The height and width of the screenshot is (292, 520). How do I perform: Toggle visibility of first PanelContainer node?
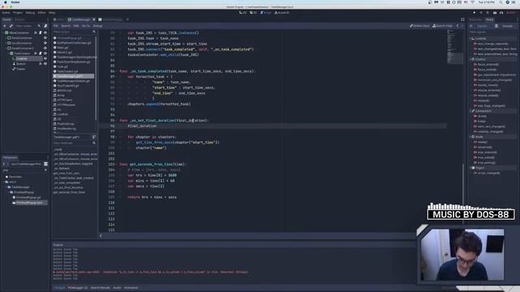[45, 38]
